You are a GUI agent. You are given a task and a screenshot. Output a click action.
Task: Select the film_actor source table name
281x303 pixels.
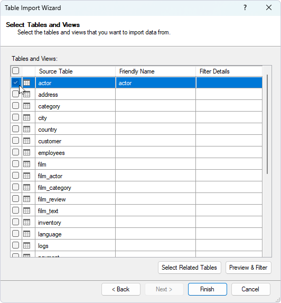pyautogui.click(x=50, y=176)
